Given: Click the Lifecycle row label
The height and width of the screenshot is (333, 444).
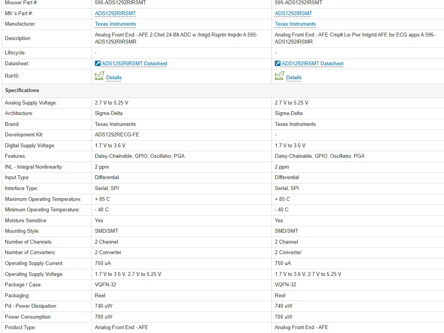Looking at the screenshot, I should (15, 53).
